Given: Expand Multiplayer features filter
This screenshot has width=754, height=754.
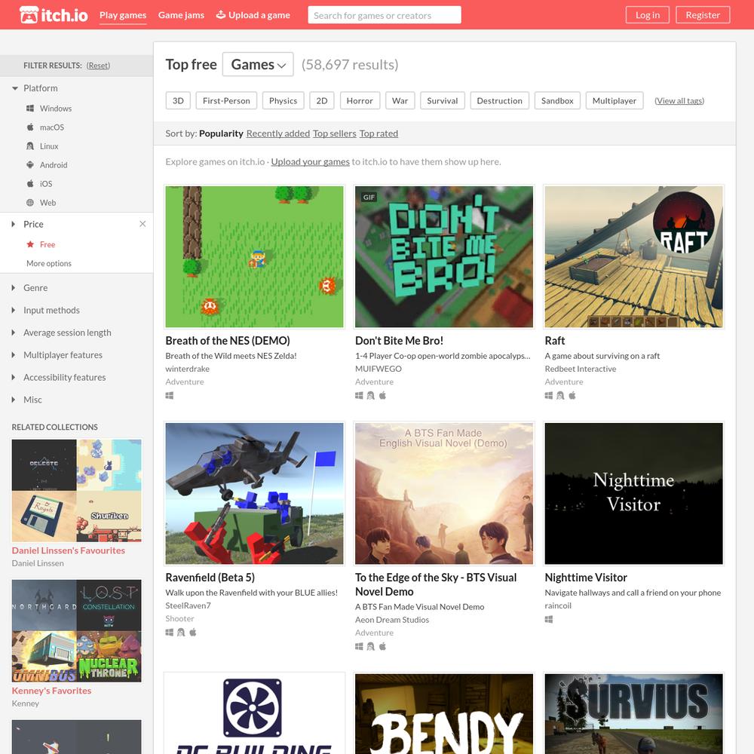Looking at the screenshot, I should click(13, 355).
